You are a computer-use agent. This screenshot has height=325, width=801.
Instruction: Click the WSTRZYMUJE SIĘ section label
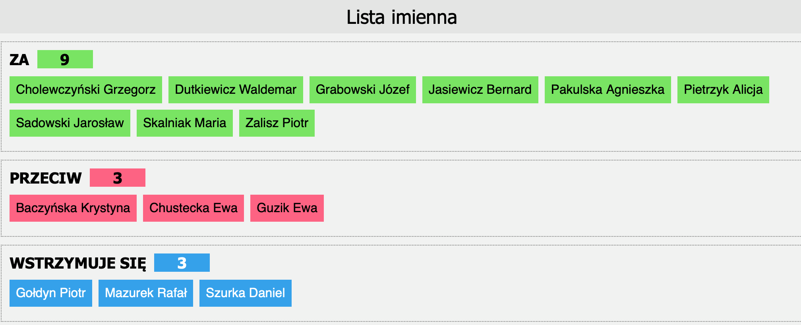pyautogui.click(x=78, y=263)
